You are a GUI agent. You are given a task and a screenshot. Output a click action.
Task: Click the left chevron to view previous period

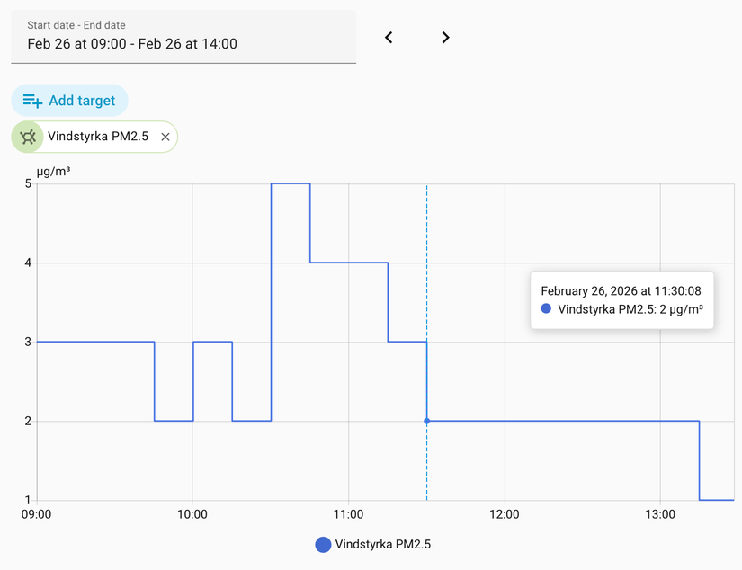click(389, 38)
